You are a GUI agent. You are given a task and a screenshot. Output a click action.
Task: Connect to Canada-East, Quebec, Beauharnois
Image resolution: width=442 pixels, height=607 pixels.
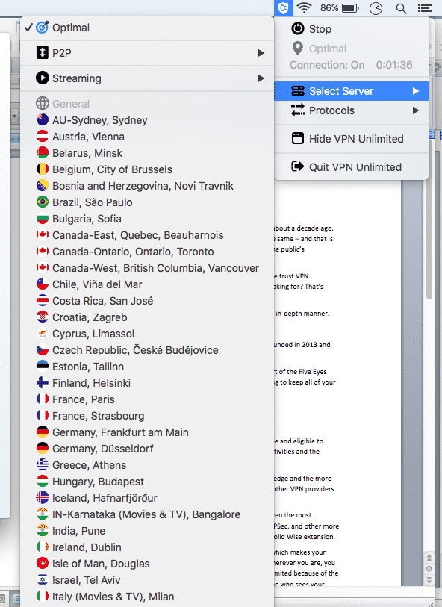pyautogui.click(x=147, y=235)
